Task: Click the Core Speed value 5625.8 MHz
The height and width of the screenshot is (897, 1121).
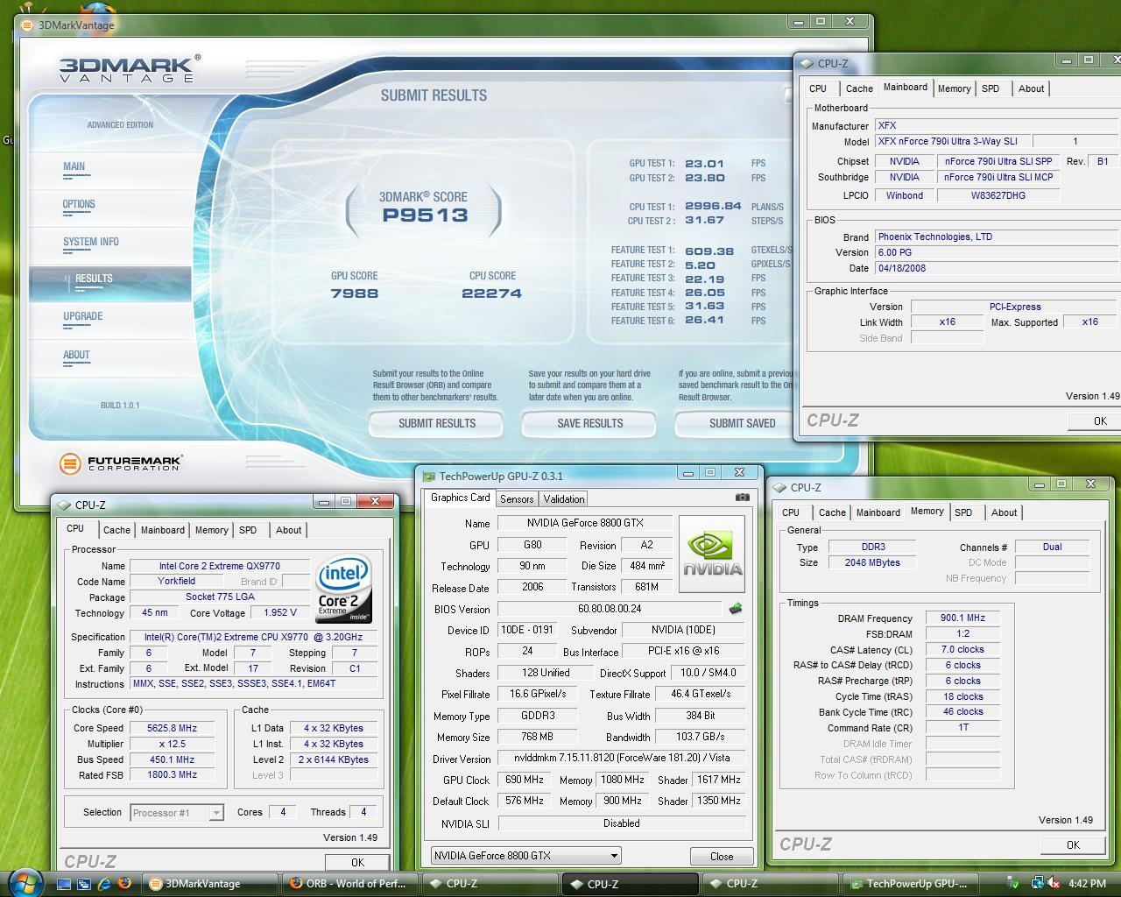Action: pos(172,728)
